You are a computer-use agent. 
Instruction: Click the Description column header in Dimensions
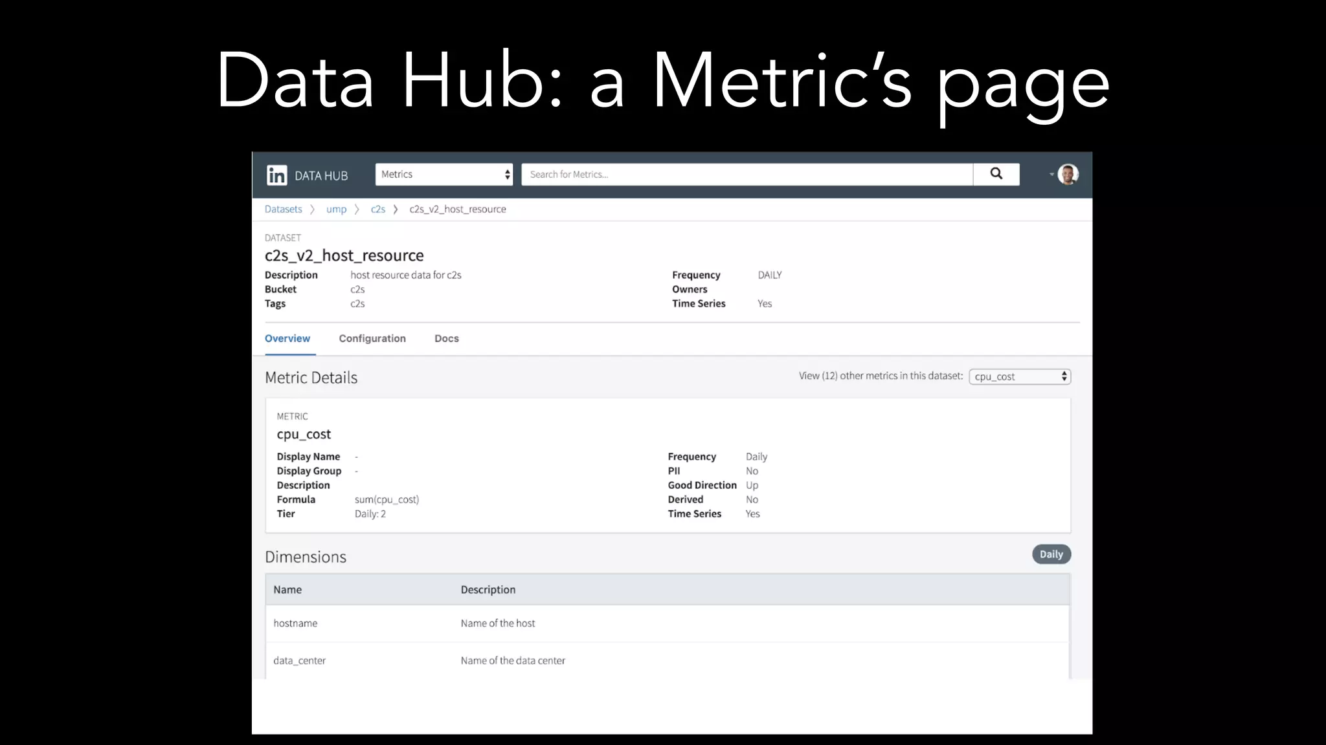[488, 590]
